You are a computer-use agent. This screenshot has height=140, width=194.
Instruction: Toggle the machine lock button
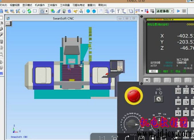(186, 113)
